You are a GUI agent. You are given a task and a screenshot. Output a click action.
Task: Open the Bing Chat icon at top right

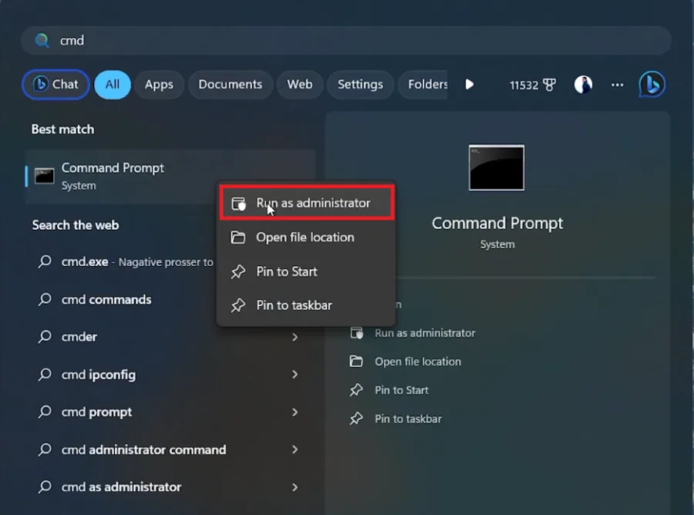(x=652, y=84)
